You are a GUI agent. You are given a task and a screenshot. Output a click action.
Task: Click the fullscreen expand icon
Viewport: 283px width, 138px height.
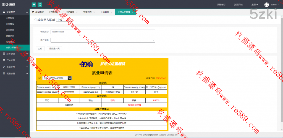[40, 5]
